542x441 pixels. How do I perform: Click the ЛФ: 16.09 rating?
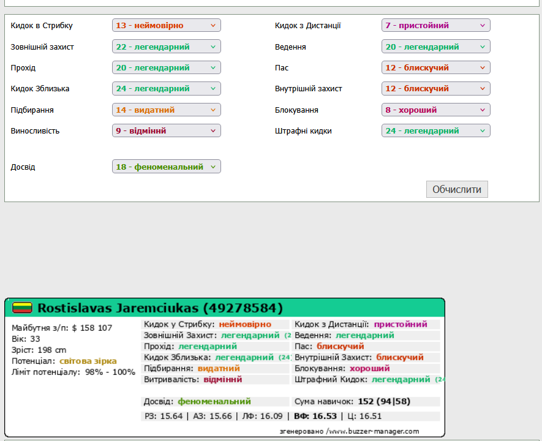point(262,416)
